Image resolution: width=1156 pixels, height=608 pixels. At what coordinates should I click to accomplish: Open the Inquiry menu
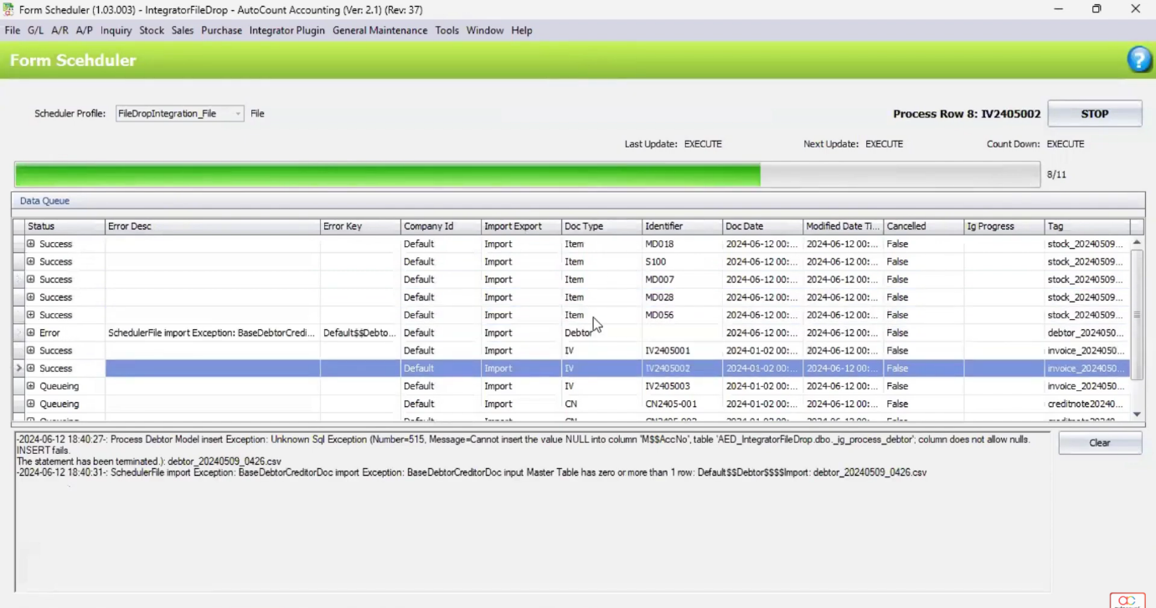116,30
